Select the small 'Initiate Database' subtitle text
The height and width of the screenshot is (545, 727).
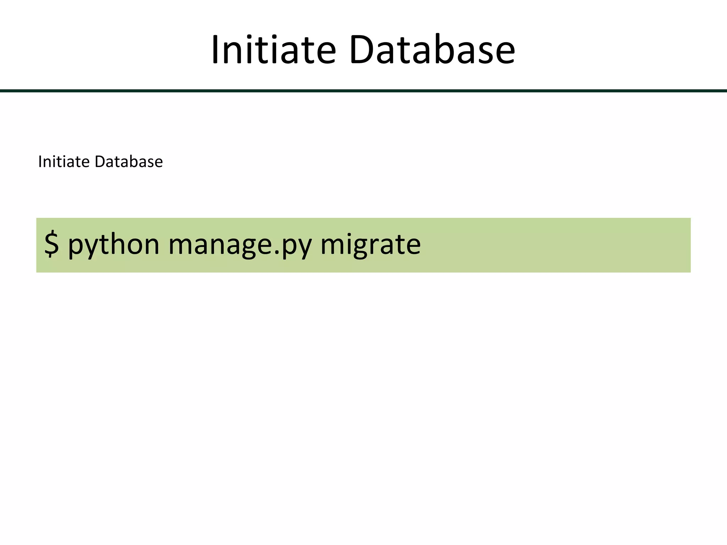click(x=100, y=162)
